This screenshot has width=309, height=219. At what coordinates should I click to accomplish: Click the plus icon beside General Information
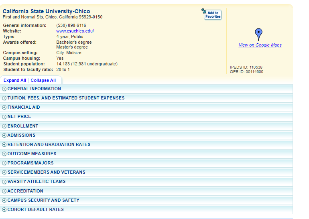(4, 89)
